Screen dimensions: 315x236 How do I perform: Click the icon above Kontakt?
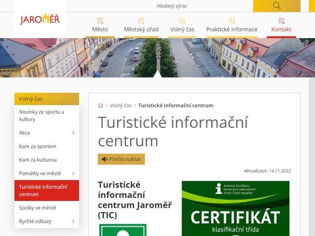pos(281,21)
